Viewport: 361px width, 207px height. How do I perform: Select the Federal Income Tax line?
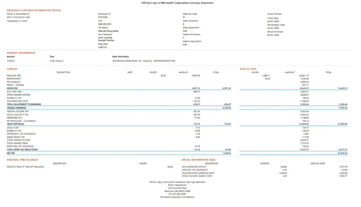tap(18, 112)
